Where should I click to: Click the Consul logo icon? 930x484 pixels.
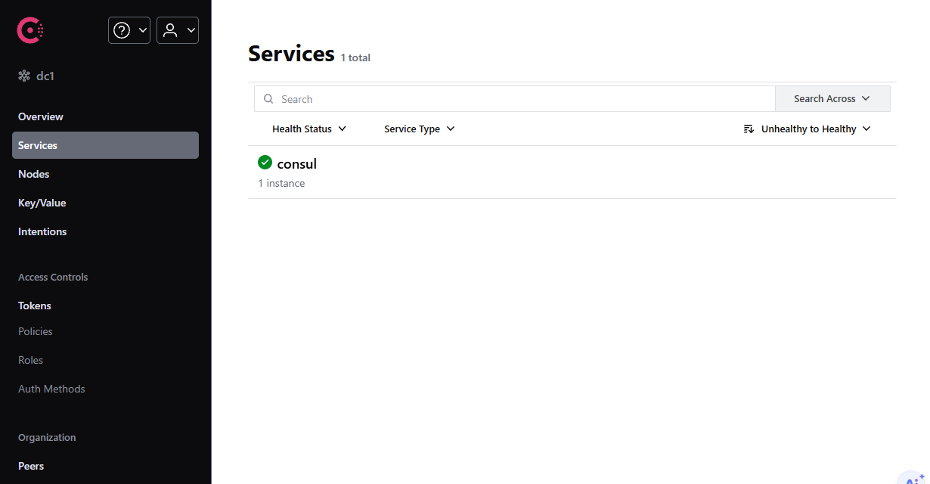30,30
